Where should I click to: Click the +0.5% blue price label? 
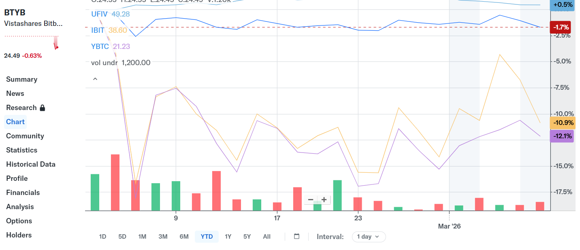point(563,4)
